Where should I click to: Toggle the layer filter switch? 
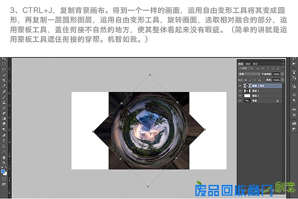[x=283, y=68]
